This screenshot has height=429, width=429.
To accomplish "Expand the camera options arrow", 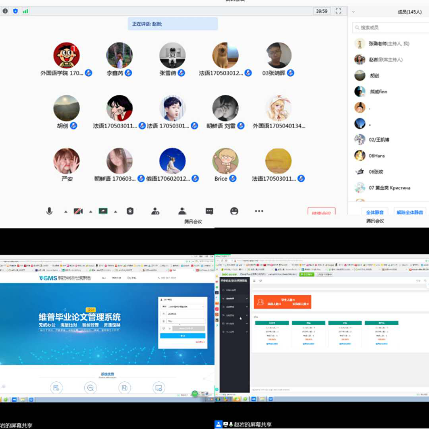I will 91,212.
